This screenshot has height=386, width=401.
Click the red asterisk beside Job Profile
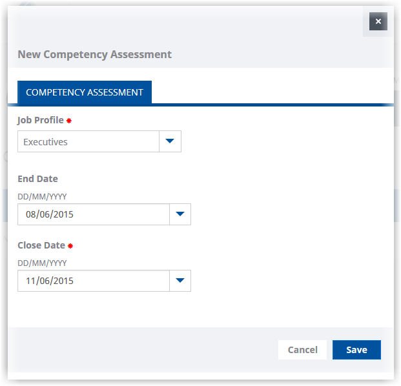pyautogui.click(x=69, y=121)
